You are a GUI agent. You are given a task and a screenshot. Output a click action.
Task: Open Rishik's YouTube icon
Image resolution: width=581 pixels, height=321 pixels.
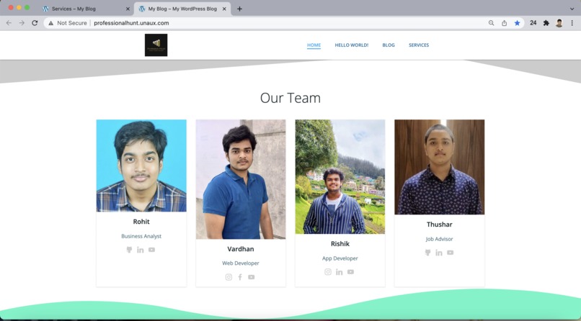point(350,272)
